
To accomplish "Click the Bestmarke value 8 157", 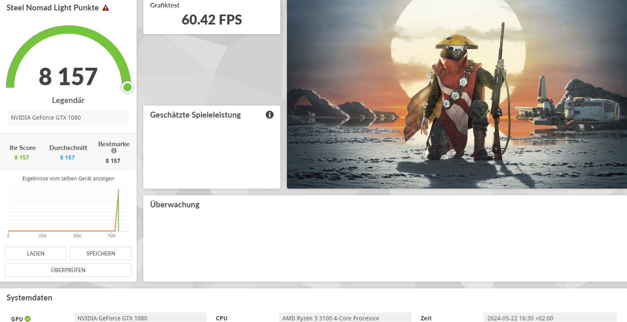I will 113,161.
